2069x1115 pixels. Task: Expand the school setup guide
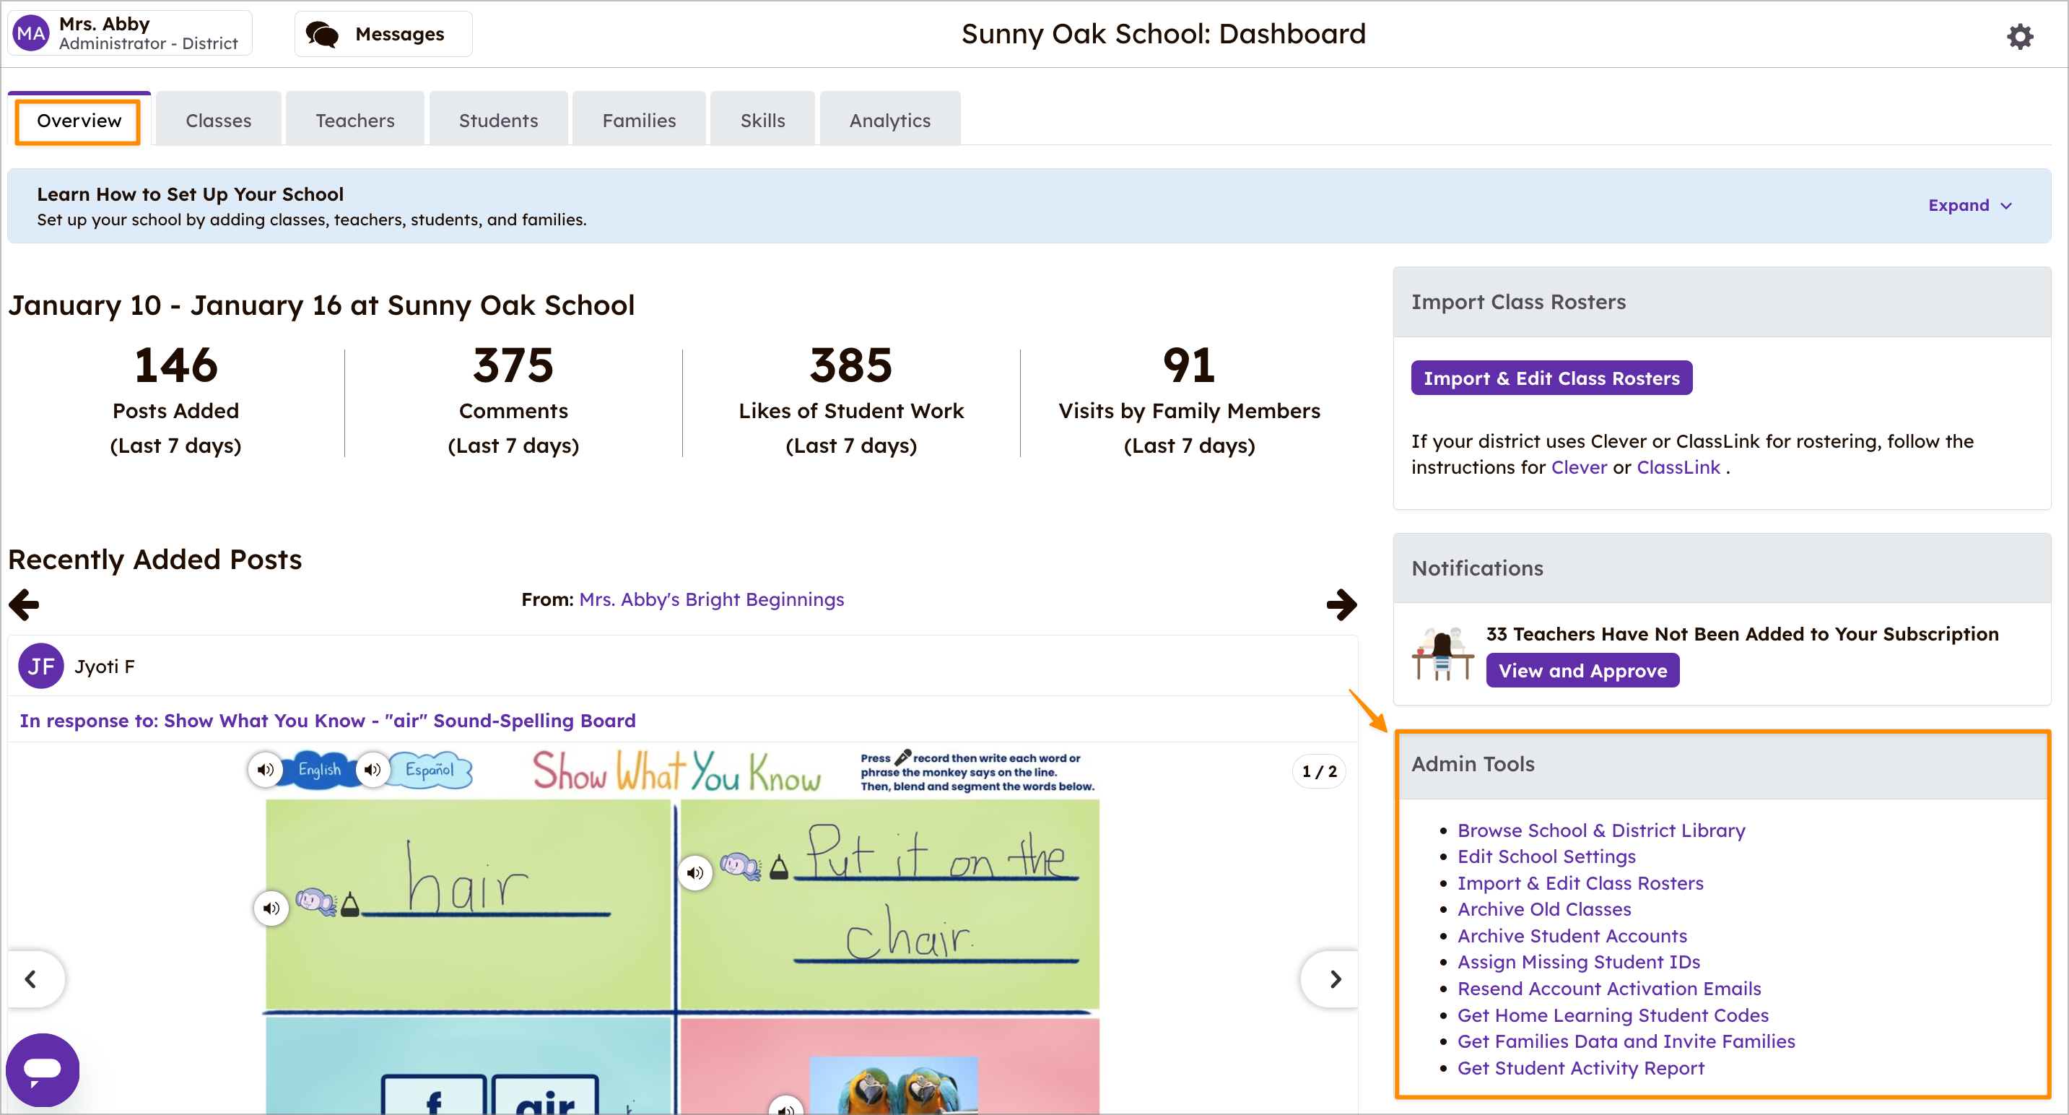pos(1969,205)
